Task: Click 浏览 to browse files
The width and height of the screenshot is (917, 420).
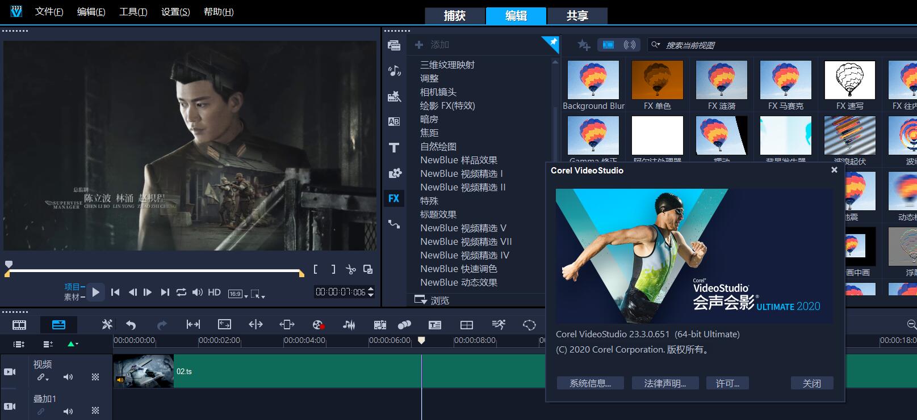Action: [x=432, y=300]
